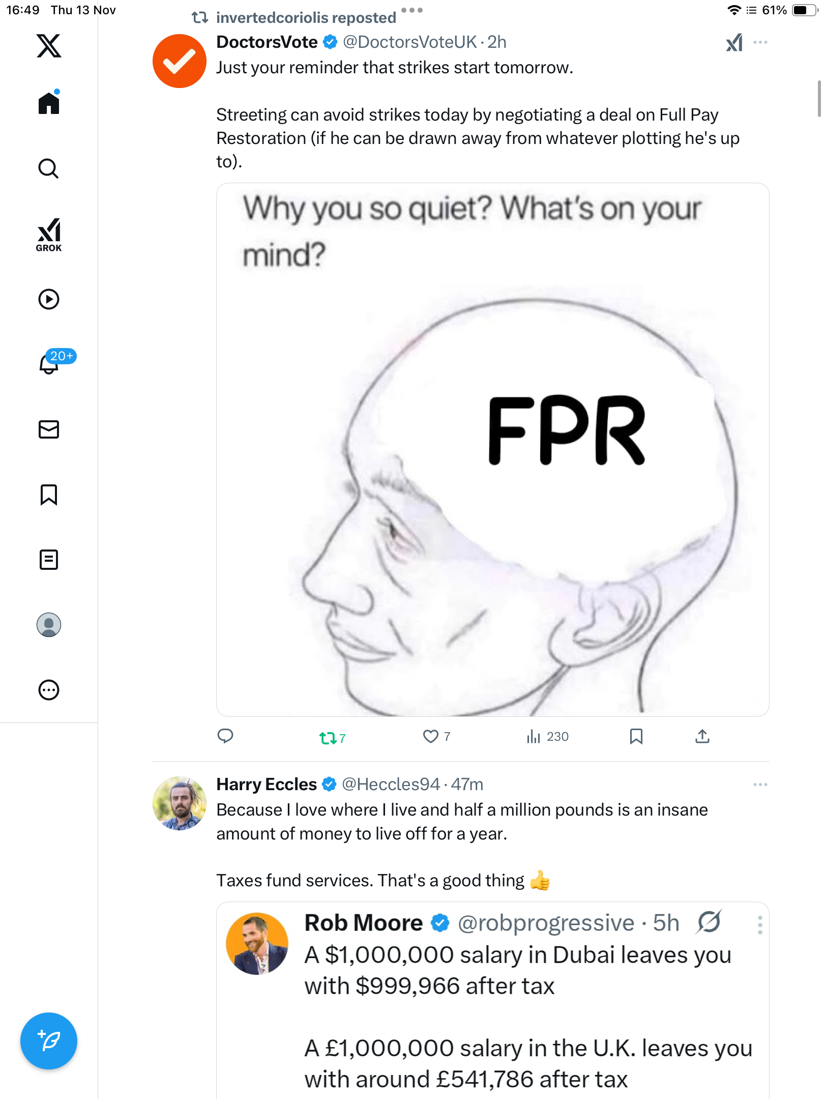
Task: Bookmark the DoctorsVote strike post
Action: pyautogui.click(x=636, y=736)
